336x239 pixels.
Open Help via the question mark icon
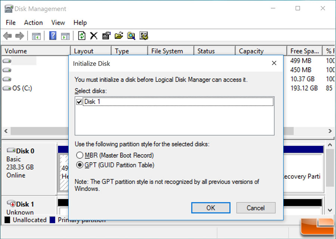(53, 35)
